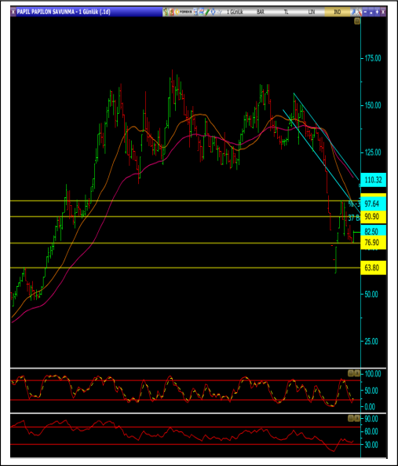Click the blue diamond arrows icon

point(213,12)
